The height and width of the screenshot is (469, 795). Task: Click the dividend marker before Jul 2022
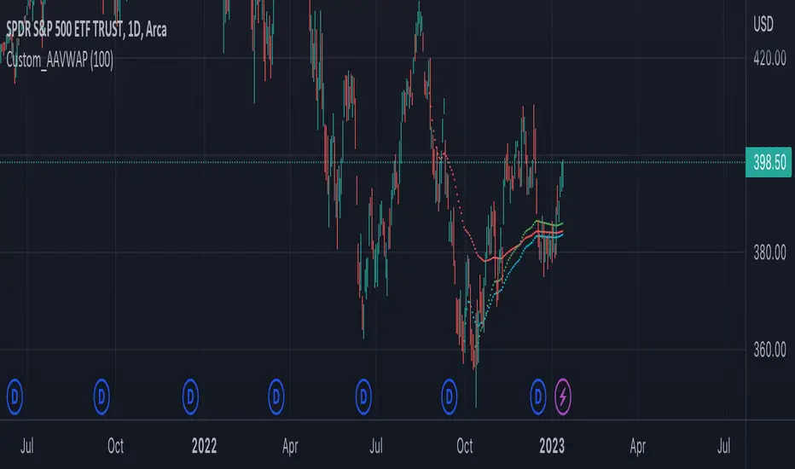363,397
